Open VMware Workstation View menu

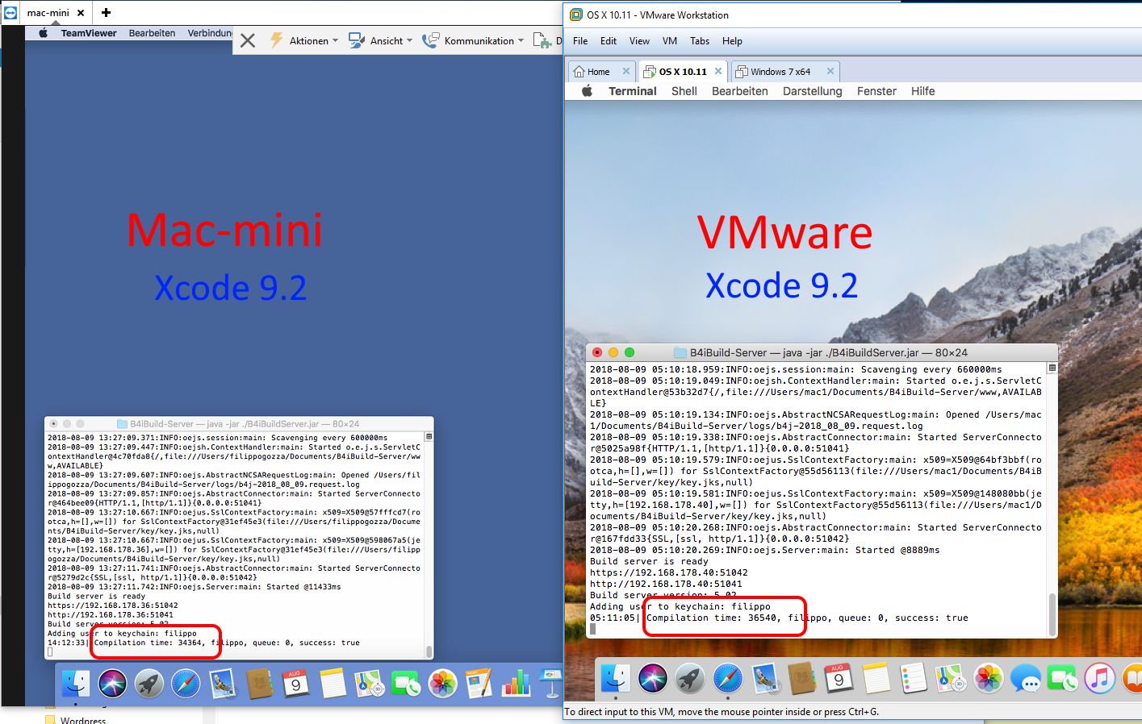pyautogui.click(x=639, y=41)
